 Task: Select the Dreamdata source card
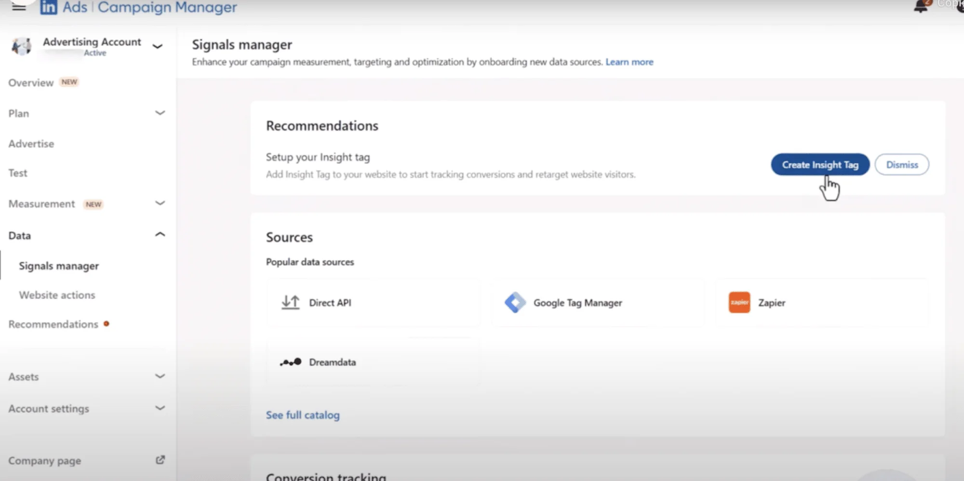tap(373, 362)
